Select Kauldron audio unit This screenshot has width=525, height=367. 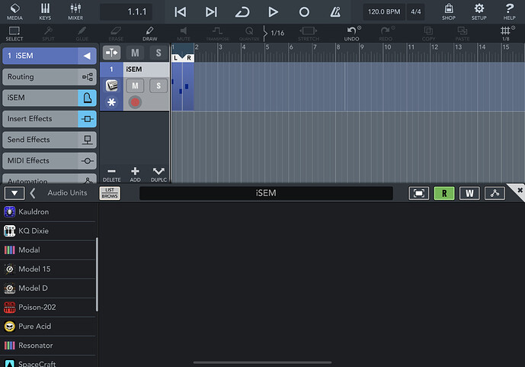(x=49, y=212)
